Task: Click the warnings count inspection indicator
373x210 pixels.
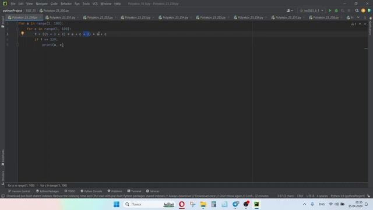Action: click(x=354, y=24)
